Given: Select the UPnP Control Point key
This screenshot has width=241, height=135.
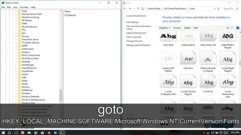Looking at the screenshot, I should 31,55.
